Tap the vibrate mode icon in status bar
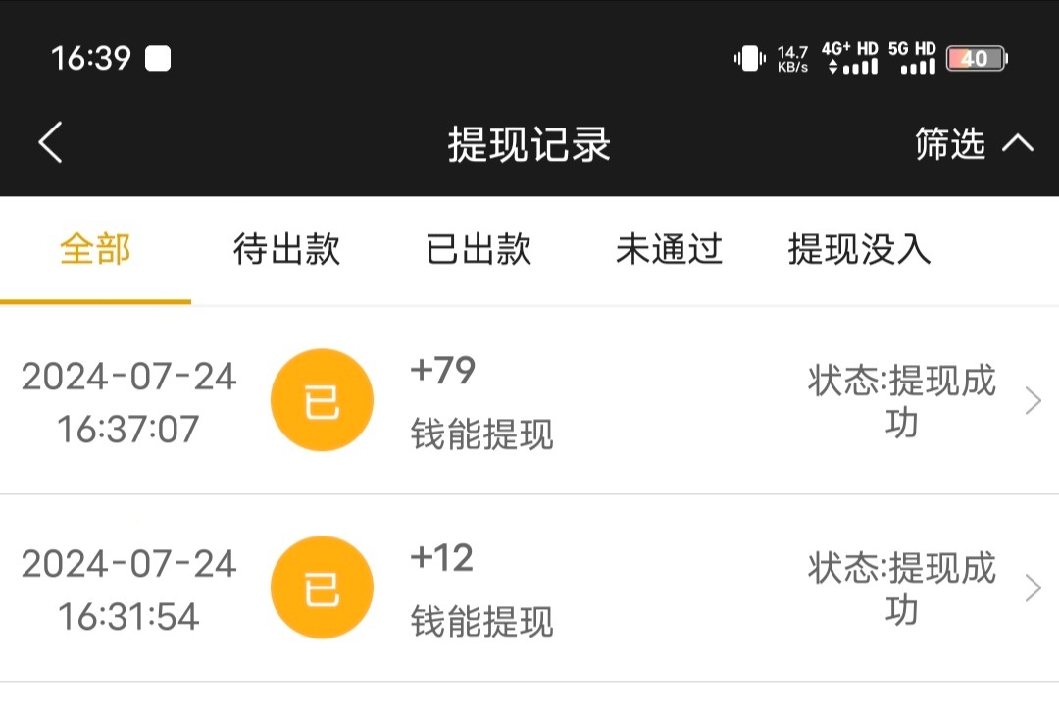 click(x=749, y=59)
